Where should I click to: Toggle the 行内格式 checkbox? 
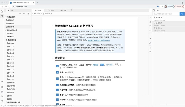click(57, 66)
